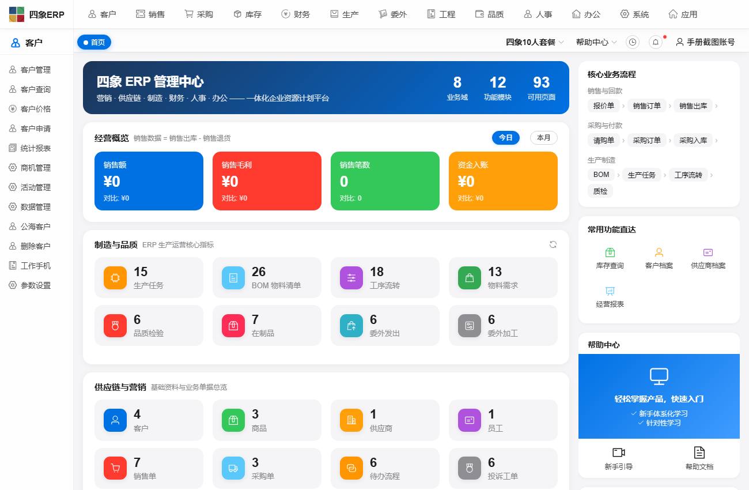
Task: Click the 采购单 blue truck icon
Action: tap(233, 469)
